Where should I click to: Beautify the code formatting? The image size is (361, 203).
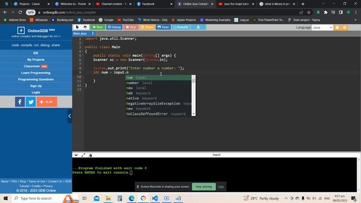(180, 27)
